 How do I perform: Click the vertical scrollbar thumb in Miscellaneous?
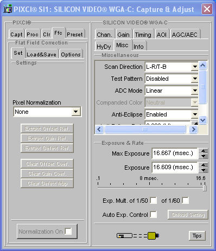tap(202, 87)
